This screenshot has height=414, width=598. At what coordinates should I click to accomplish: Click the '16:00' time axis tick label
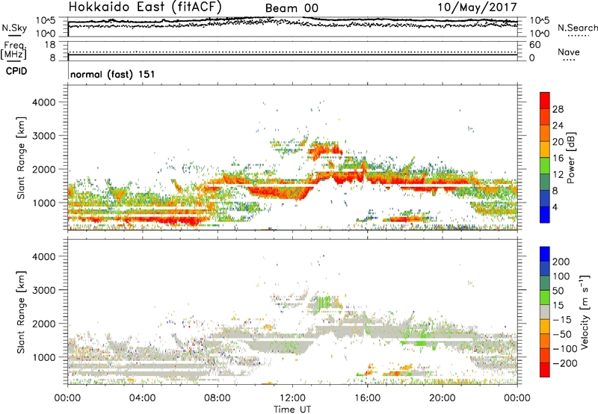pyautogui.click(x=367, y=398)
